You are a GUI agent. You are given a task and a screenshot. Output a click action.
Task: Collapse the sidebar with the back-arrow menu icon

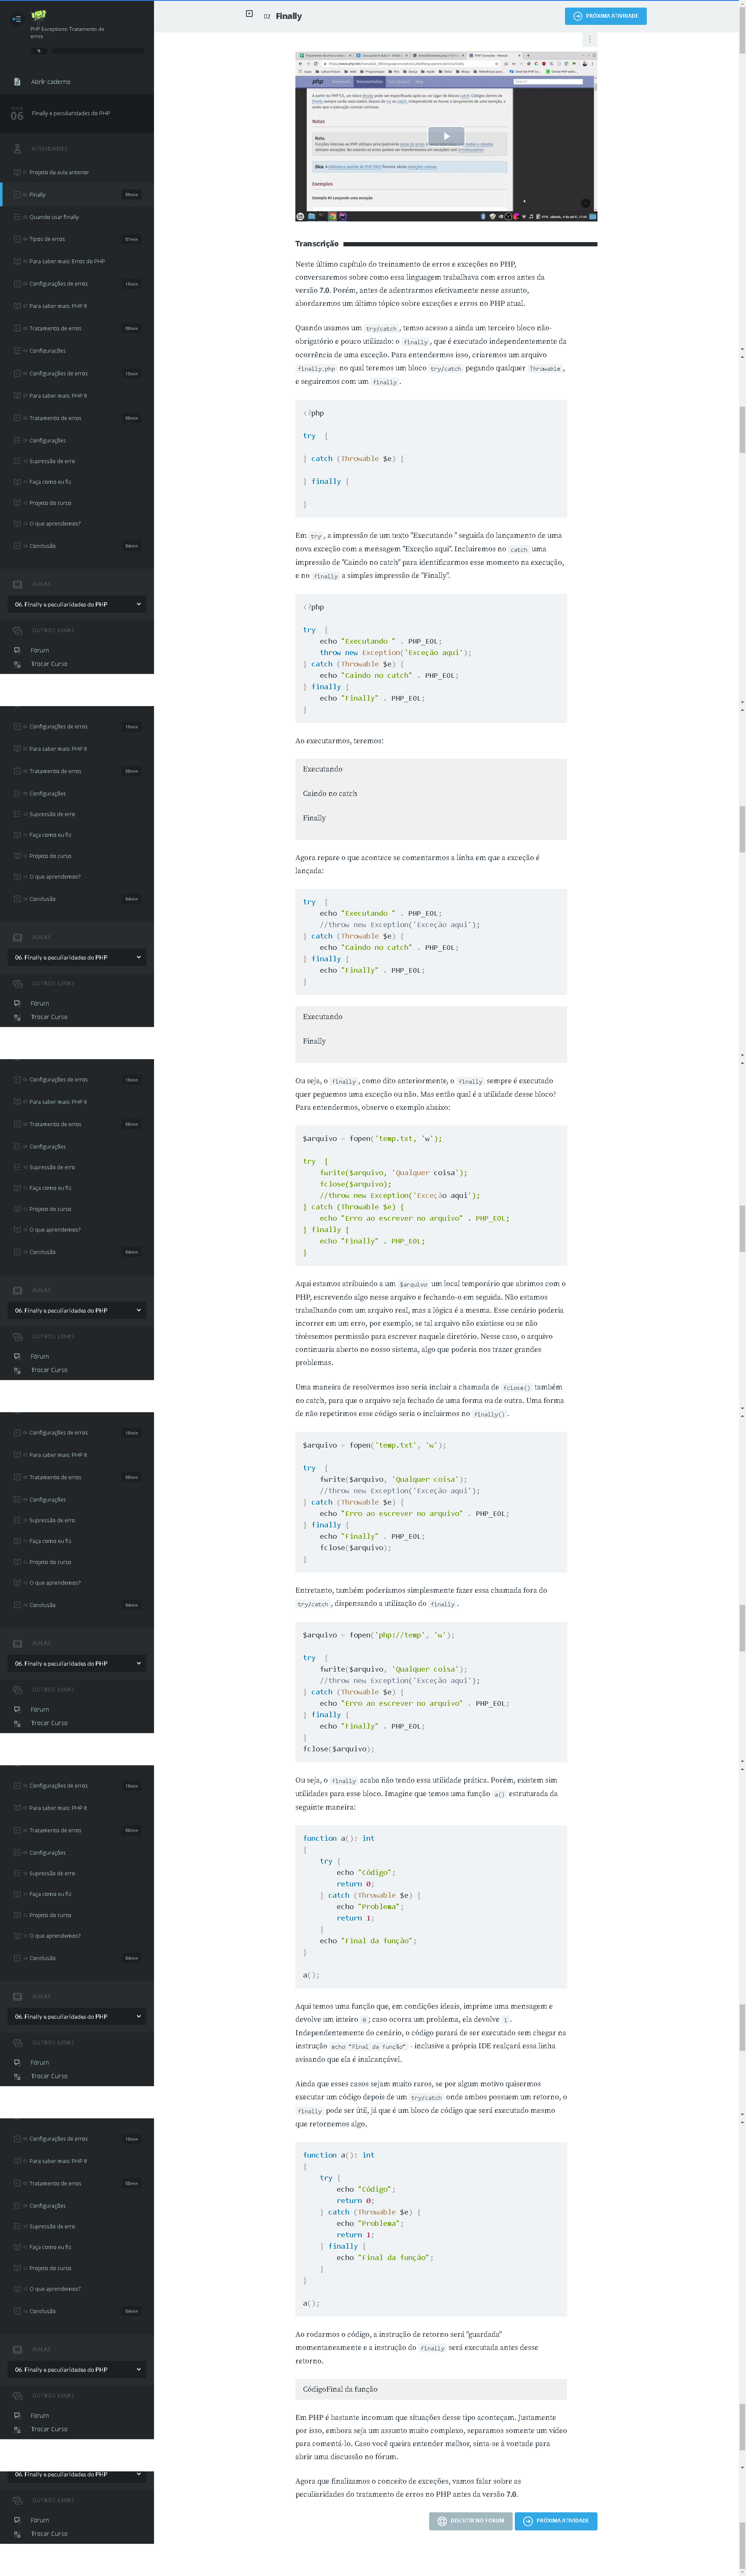[x=16, y=18]
